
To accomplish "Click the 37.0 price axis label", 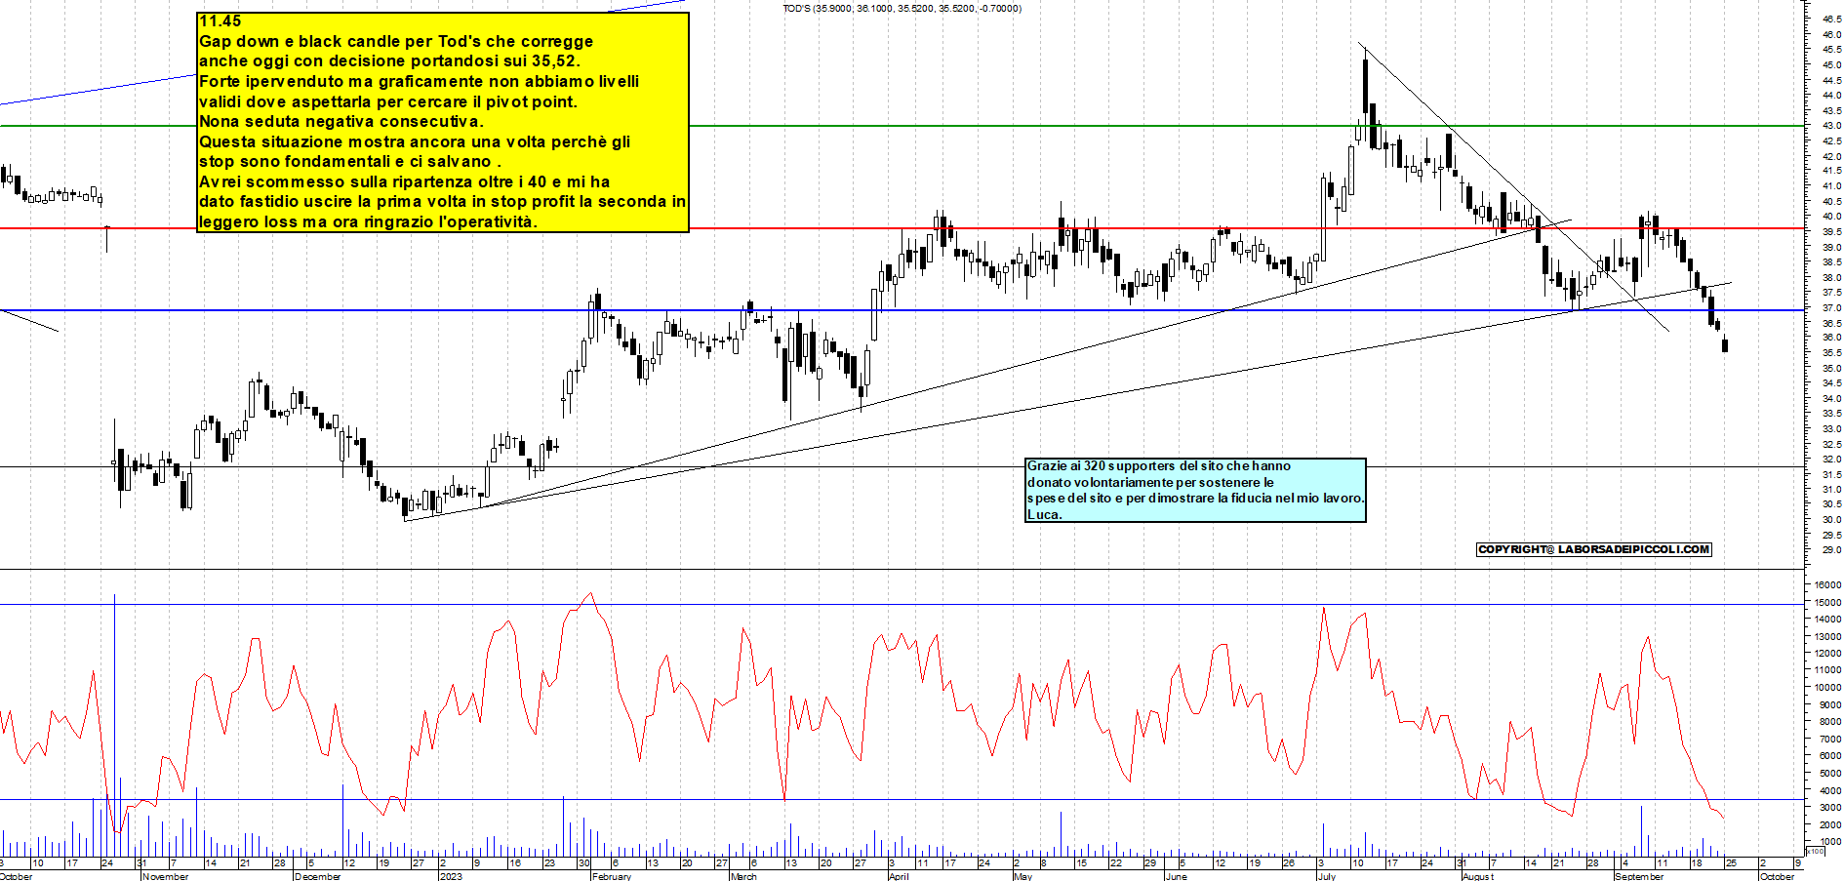I will click(1831, 307).
